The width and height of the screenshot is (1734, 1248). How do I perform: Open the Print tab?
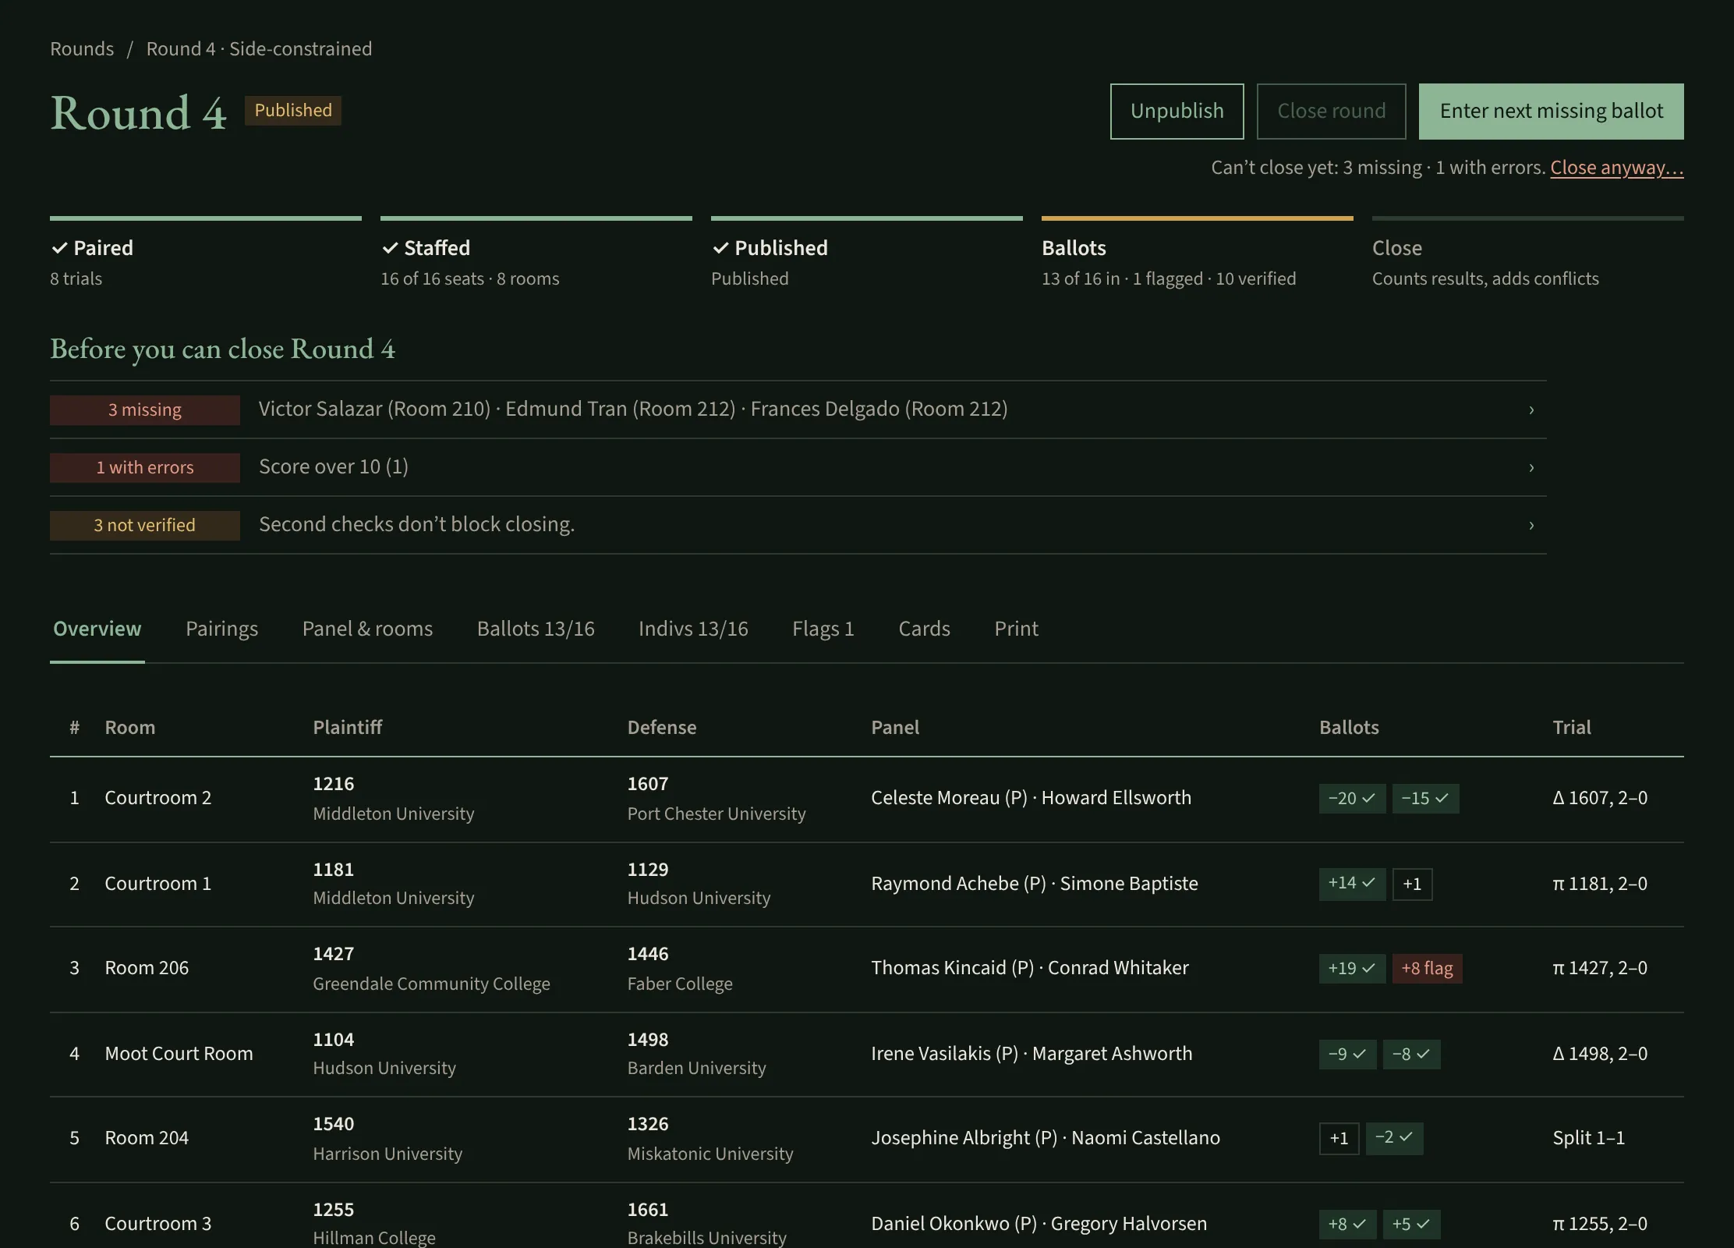(1016, 629)
